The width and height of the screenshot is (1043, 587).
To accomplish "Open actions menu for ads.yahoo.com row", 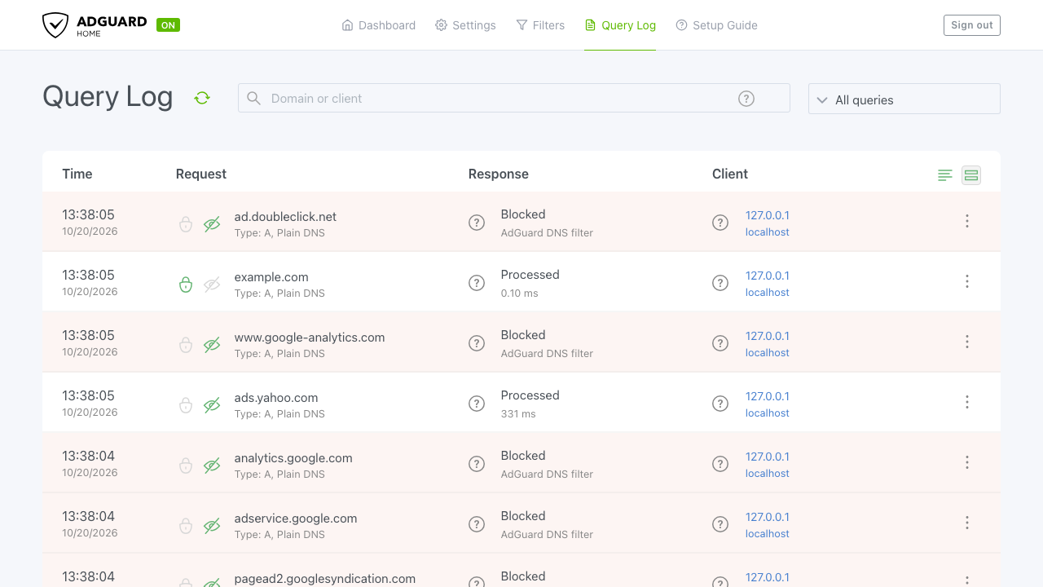I will (x=967, y=402).
